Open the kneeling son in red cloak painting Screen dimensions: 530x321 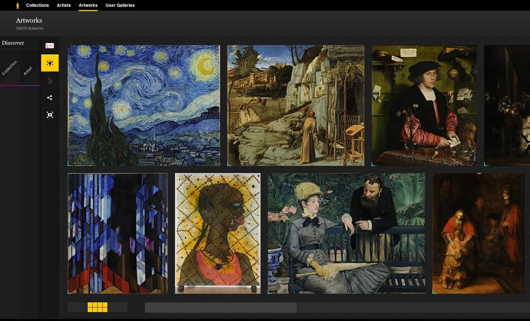pos(478,234)
